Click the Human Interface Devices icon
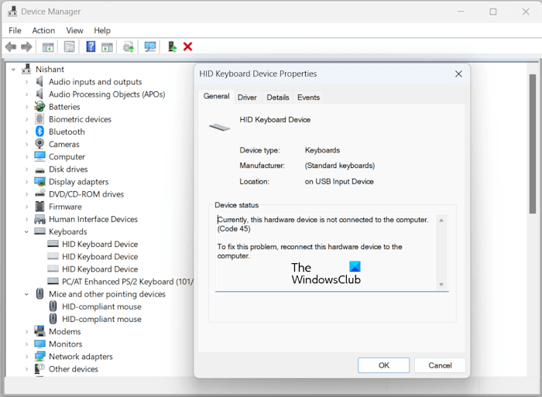Viewport: 542px width, 397px height. [39, 219]
